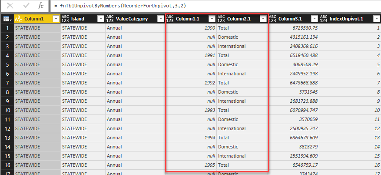Click the null cell in row 2
The height and width of the screenshot is (175, 381).
click(191, 37)
